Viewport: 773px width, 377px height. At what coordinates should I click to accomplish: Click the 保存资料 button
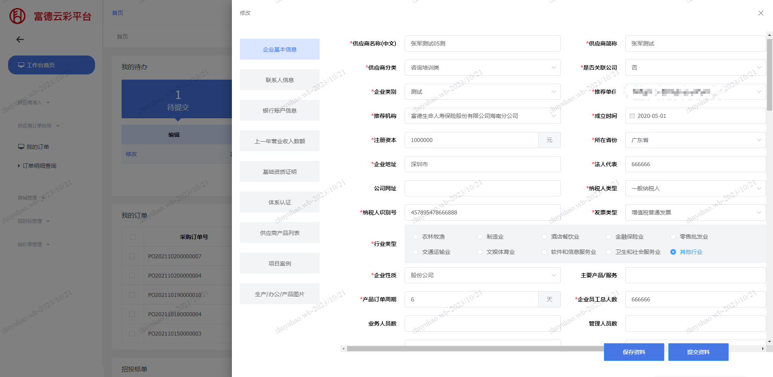coord(634,352)
